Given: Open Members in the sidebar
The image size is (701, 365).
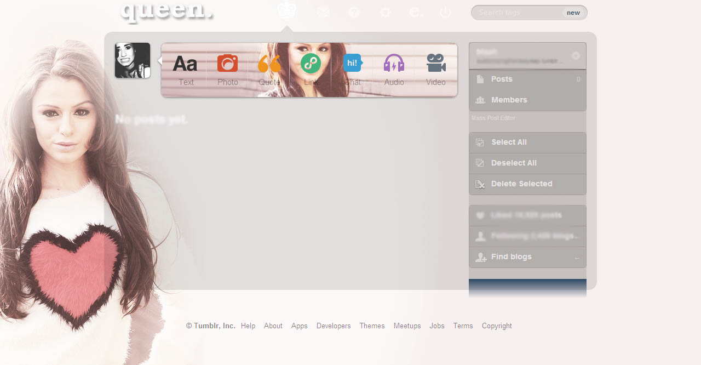Looking at the screenshot, I should coord(527,100).
